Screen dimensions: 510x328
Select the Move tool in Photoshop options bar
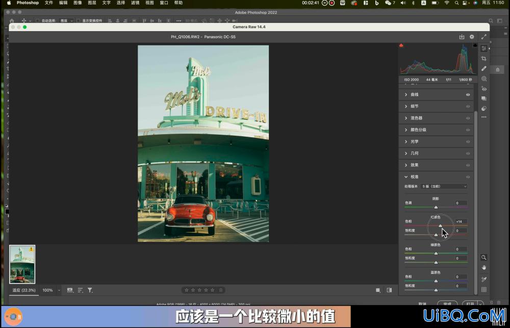click(24, 20)
